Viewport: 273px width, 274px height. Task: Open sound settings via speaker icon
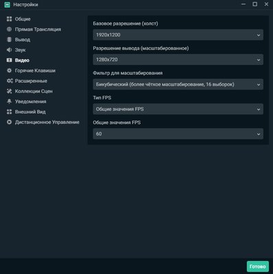click(9, 50)
